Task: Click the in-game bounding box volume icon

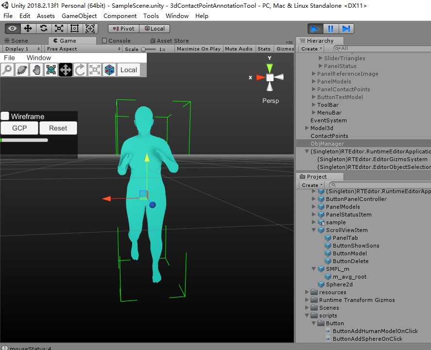Action: 51,70
